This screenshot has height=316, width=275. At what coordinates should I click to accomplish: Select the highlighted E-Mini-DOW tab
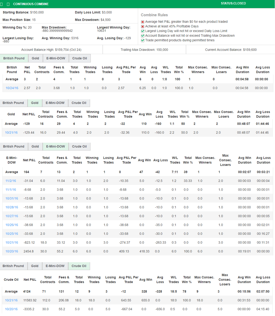(x=55, y=147)
